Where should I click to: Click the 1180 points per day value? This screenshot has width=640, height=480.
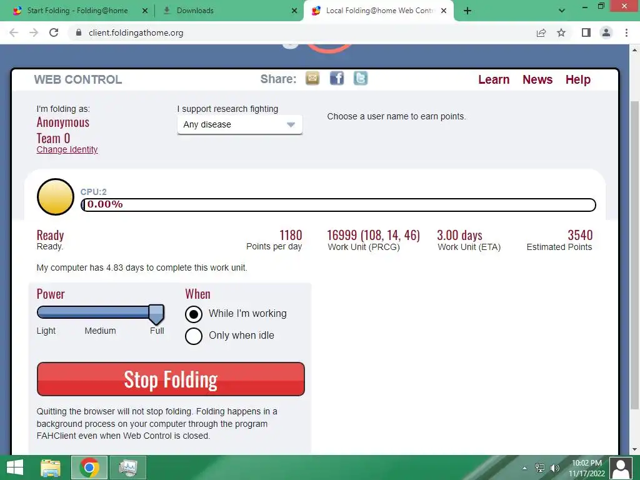[291, 235]
